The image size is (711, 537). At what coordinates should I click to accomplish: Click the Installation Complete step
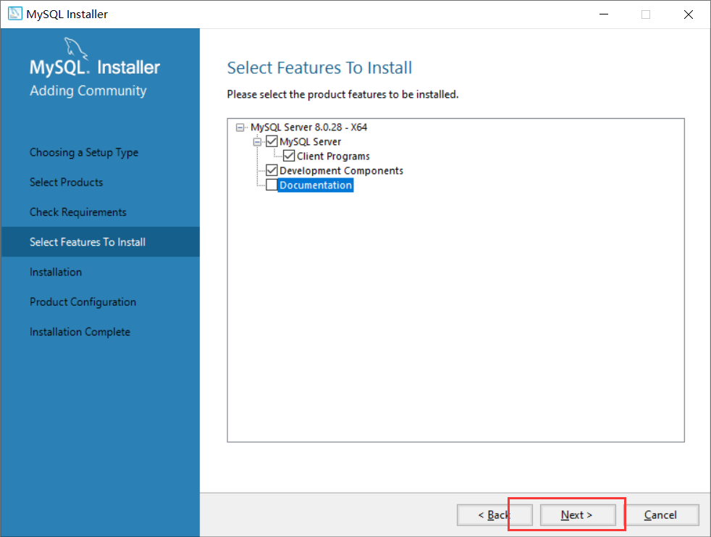click(x=80, y=332)
